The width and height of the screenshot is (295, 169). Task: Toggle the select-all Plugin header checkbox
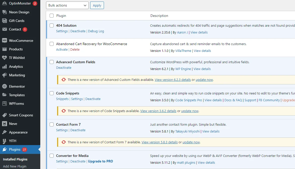(52, 16)
